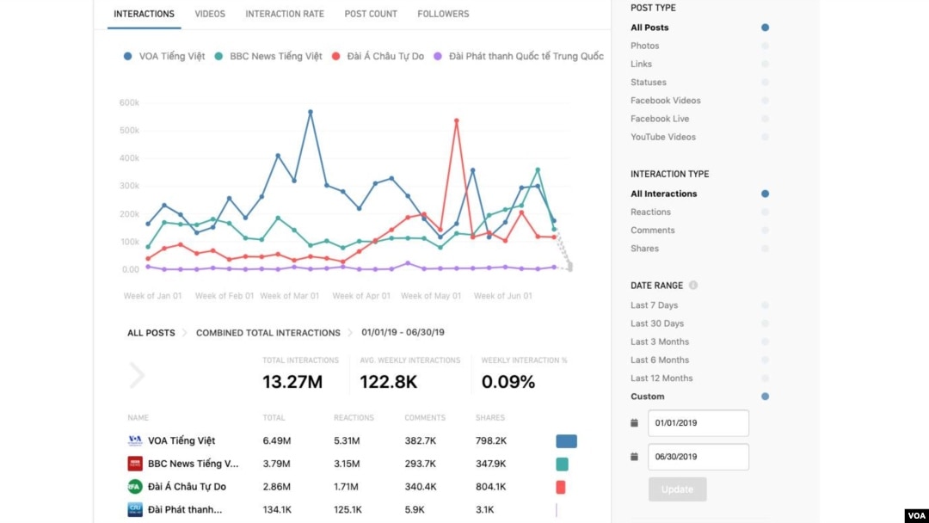Viewport: 929px width, 523px height.
Task: Click the 13.27M total interactions value
Action: point(292,382)
